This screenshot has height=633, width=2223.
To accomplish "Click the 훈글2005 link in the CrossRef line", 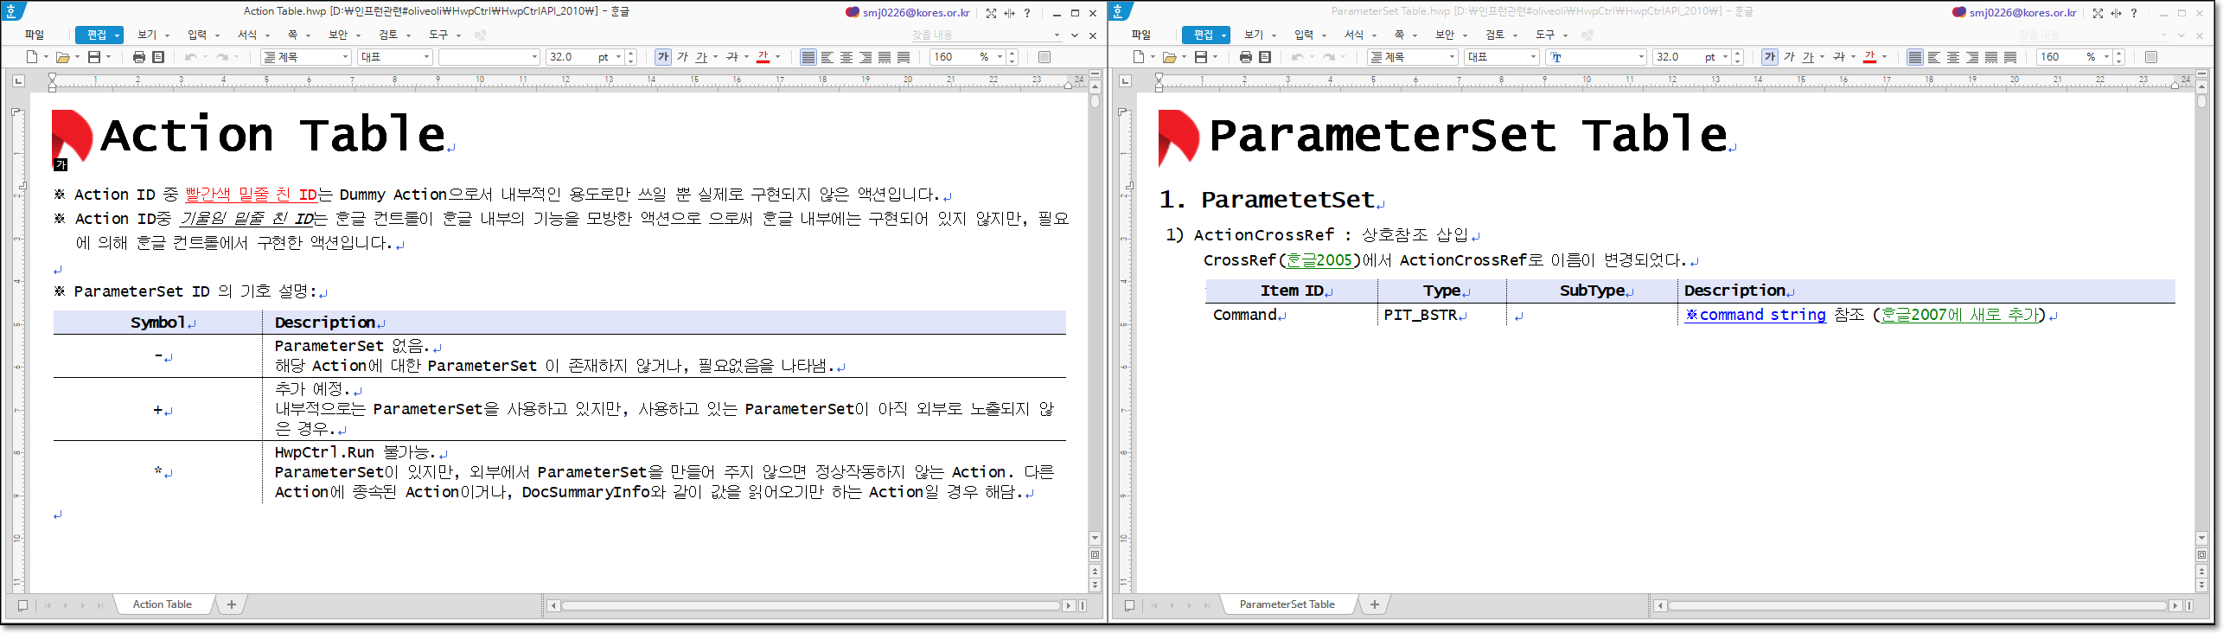I will 1319,260.
